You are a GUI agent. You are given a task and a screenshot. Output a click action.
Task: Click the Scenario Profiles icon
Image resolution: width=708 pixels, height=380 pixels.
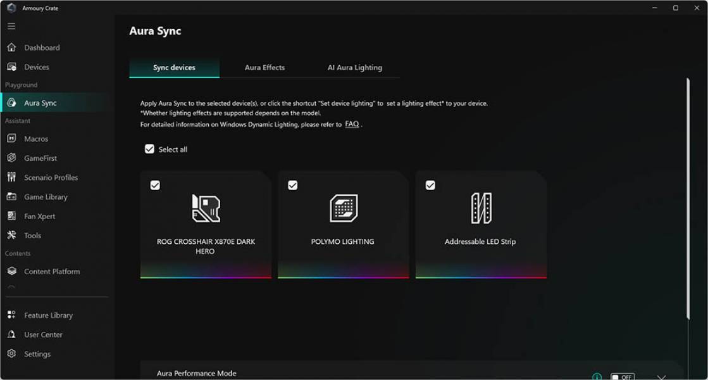pyautogui.click(x=12, y=177)
